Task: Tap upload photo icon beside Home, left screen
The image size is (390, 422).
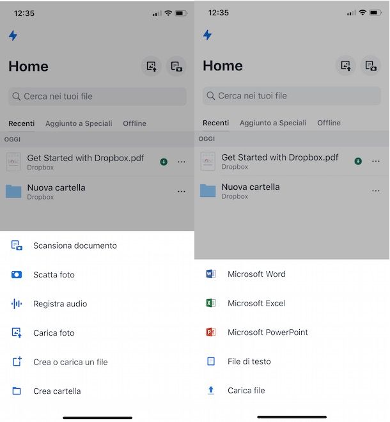Action: pyautogui.click(x=152, y=66)
